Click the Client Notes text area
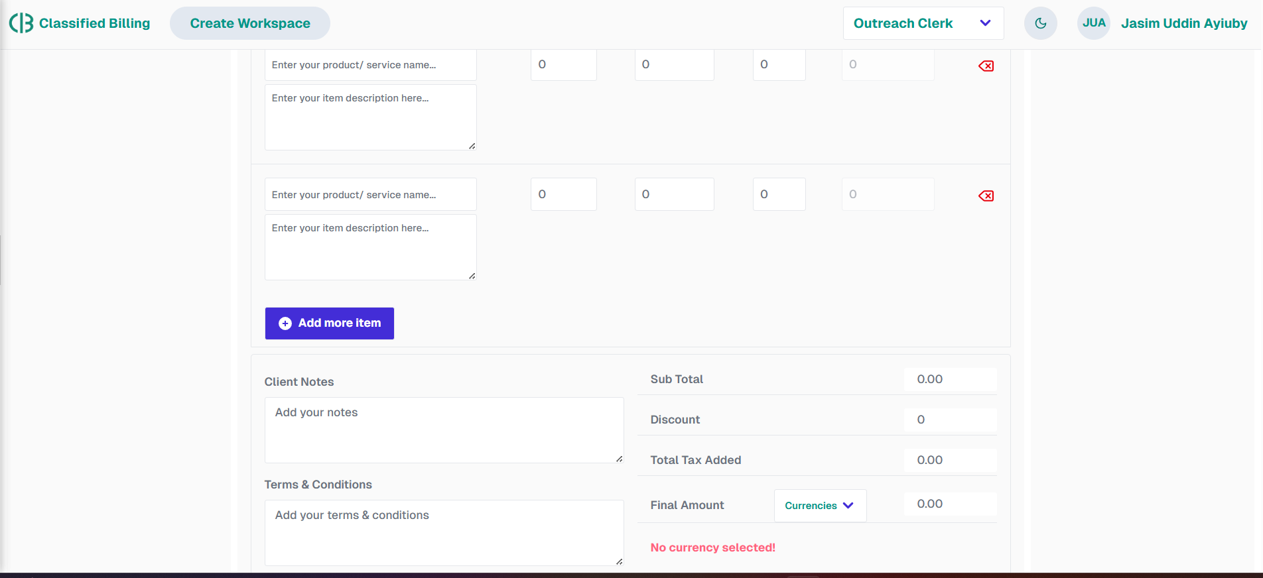 [x=443, y=430]
